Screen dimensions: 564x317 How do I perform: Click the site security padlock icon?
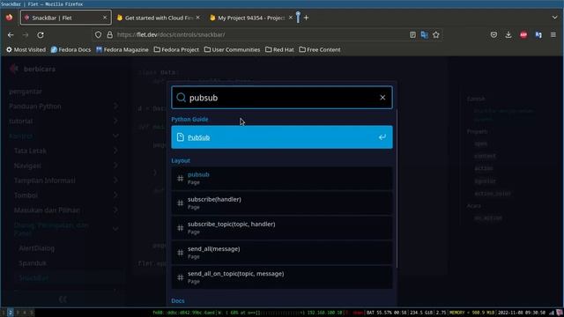click(109, 35)
